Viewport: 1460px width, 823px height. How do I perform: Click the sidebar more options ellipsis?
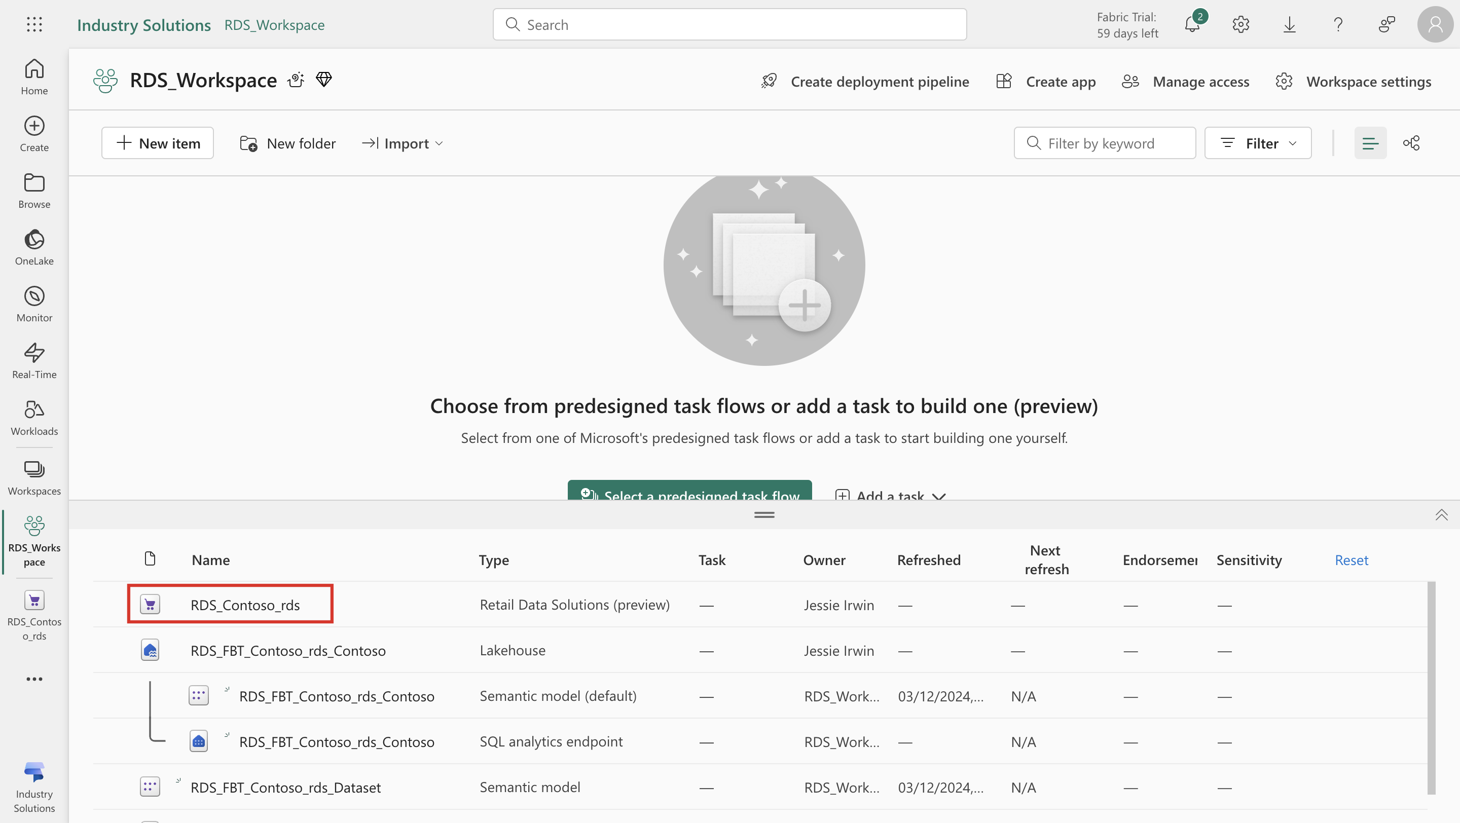(x=34, y=679)
